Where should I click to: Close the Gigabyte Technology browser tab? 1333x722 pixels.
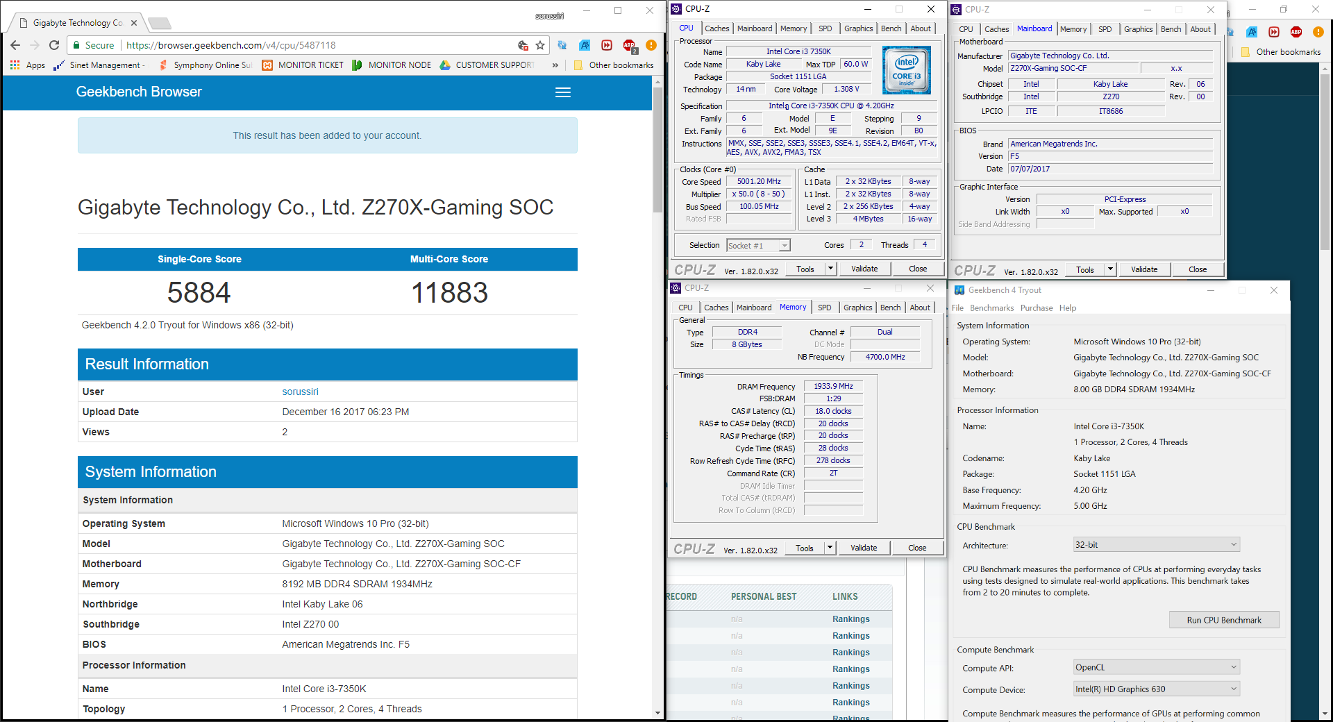[134, 23]
